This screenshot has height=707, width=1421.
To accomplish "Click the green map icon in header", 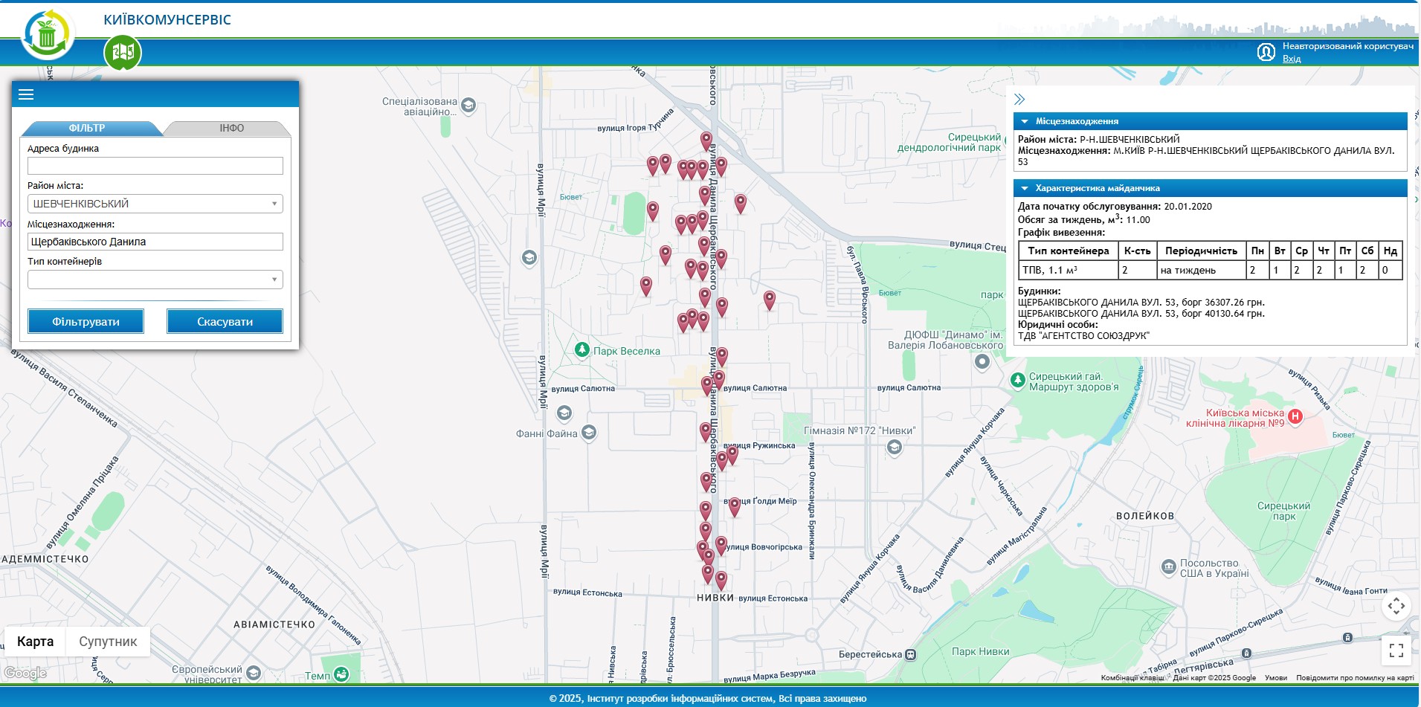I will click(122, 52).
